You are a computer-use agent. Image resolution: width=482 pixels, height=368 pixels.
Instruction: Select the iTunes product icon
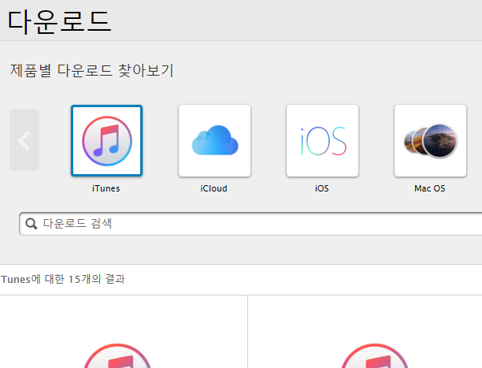click(x=106, y=140)
